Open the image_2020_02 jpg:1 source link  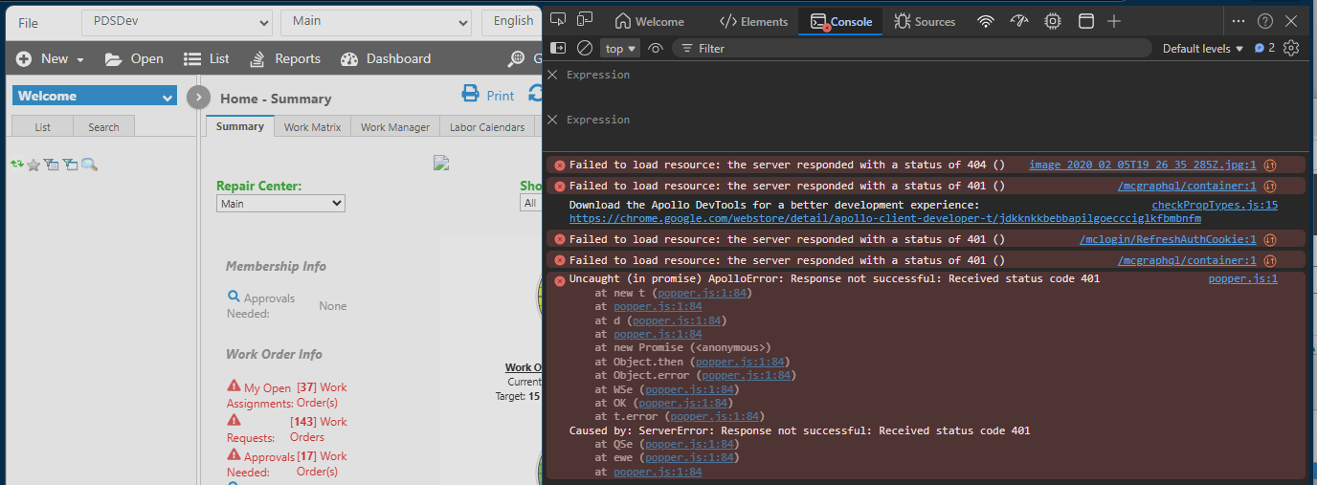pos(1143,165)
